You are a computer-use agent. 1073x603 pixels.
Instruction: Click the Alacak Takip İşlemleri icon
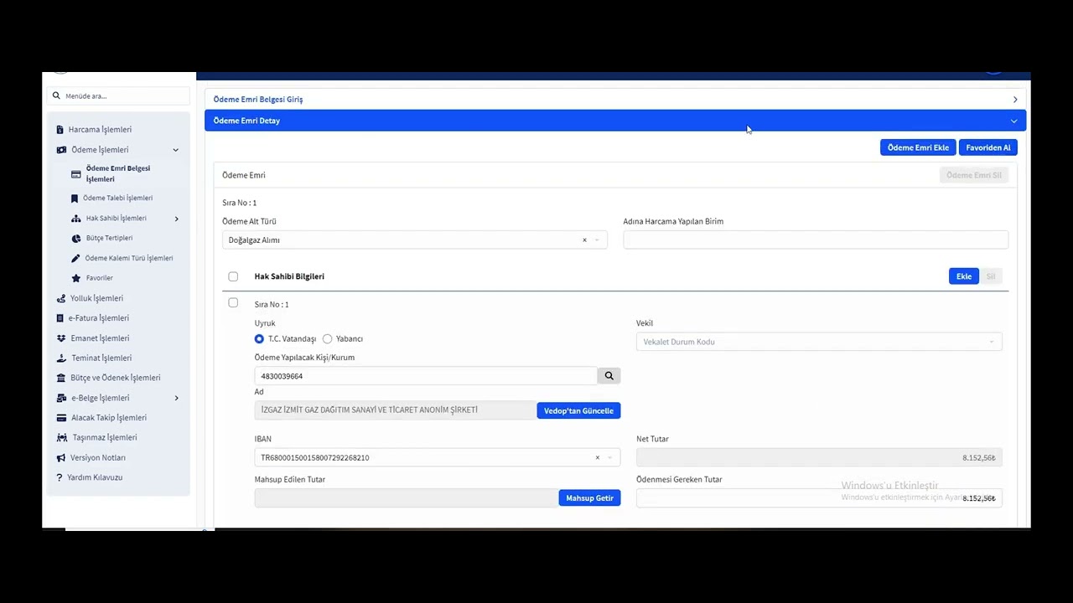[61, 418]
